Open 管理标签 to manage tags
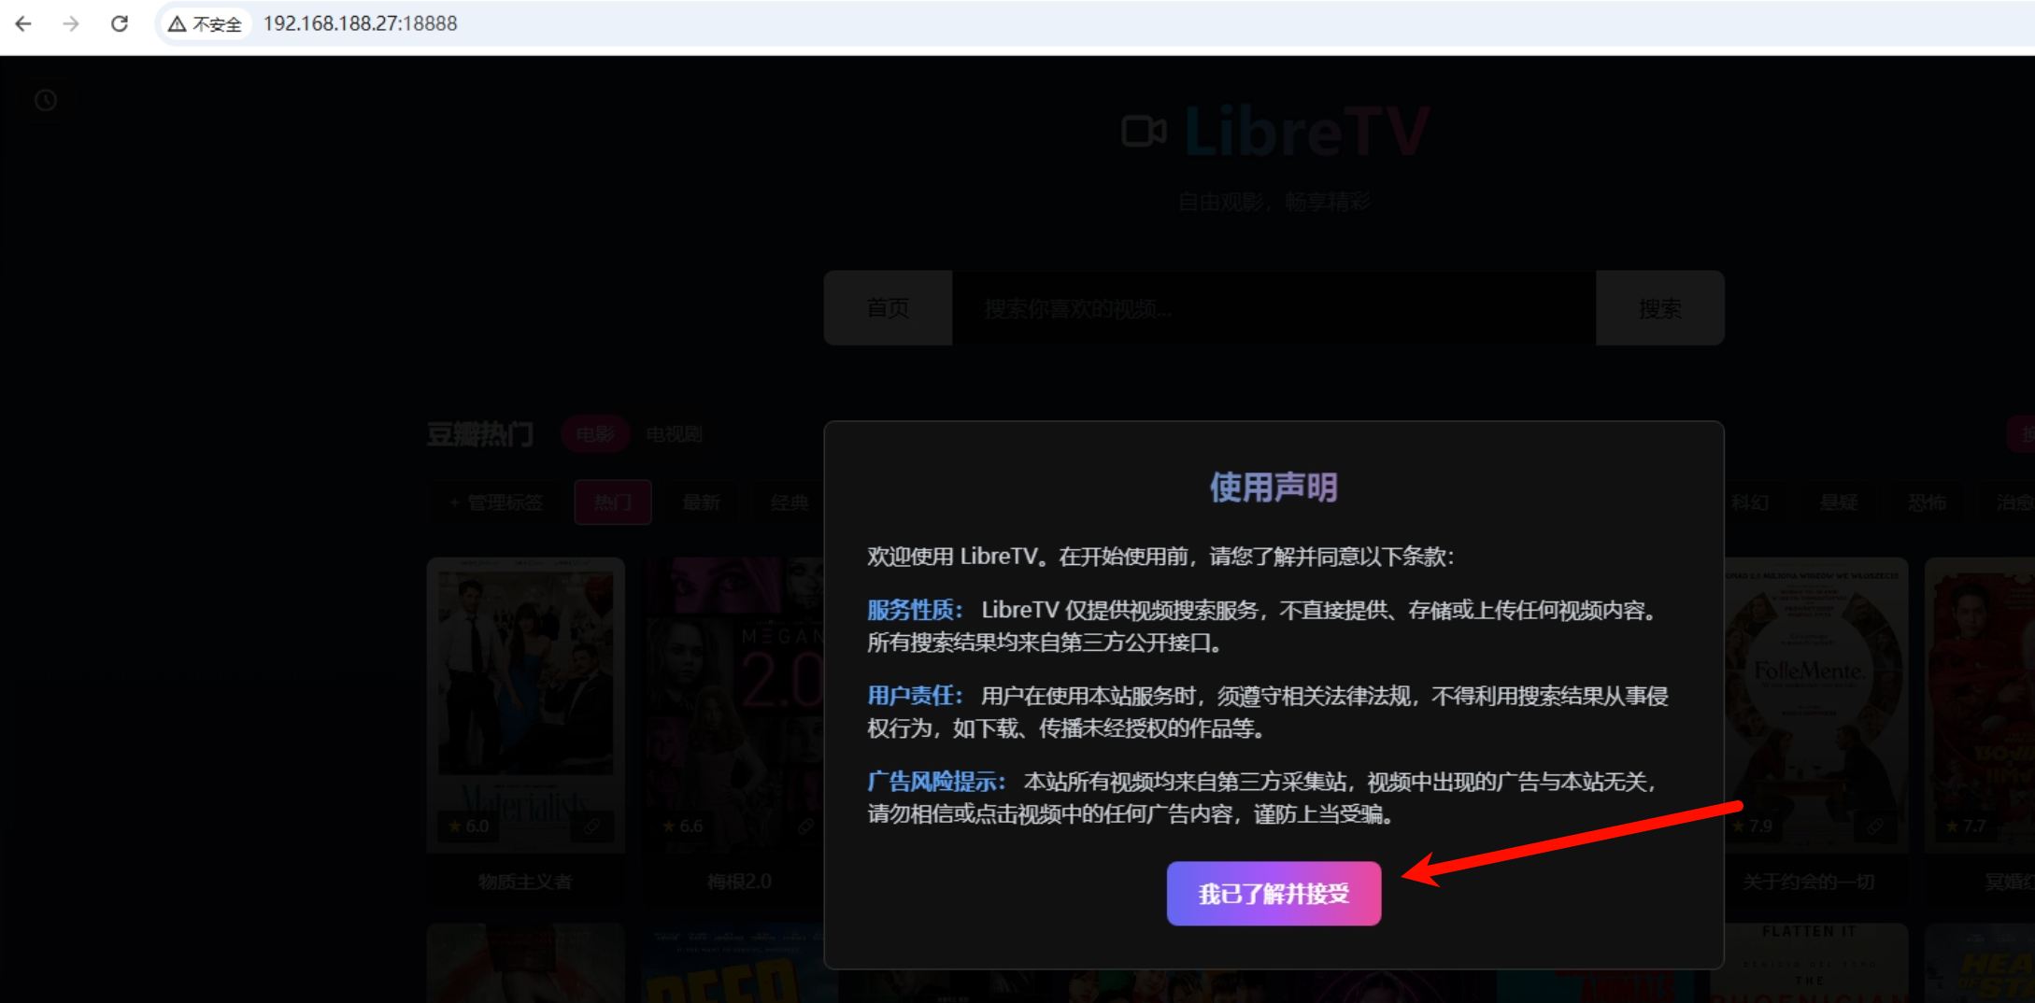2035x1003 pixels. point(495,502)
